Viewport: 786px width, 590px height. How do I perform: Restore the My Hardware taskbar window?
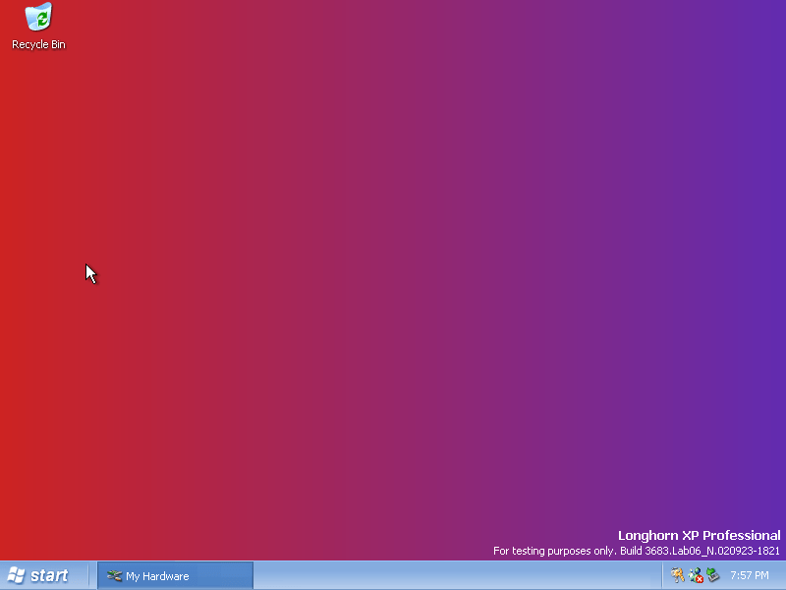175,575
